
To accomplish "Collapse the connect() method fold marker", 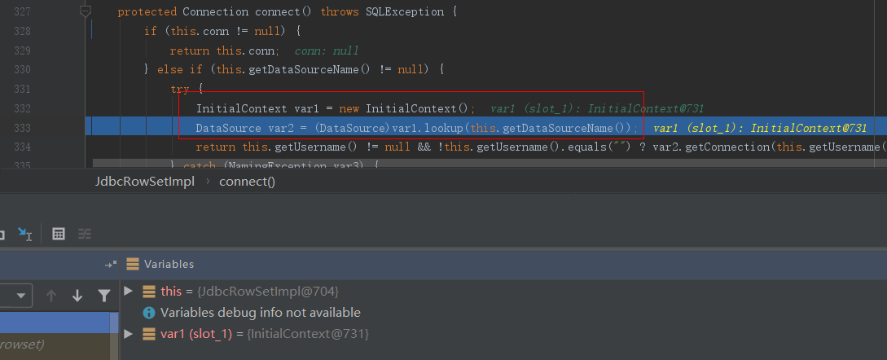I will click(x=86, y=12).
